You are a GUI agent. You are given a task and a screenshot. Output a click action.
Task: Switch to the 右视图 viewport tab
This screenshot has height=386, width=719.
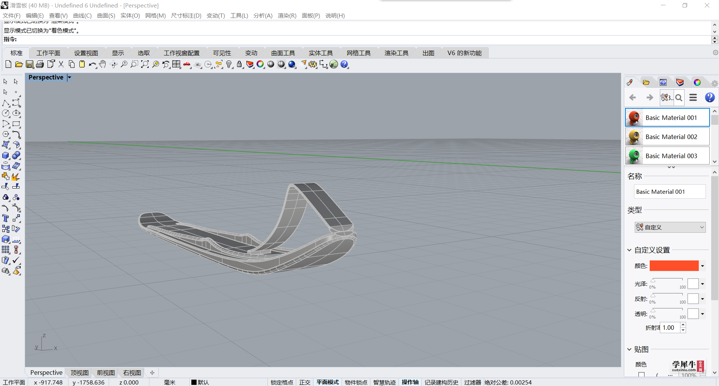pos(132,373)
